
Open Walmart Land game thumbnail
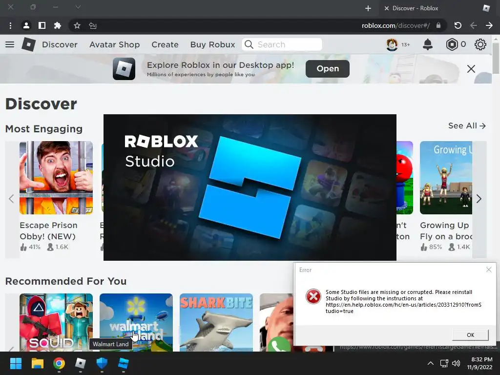point(136,322)
